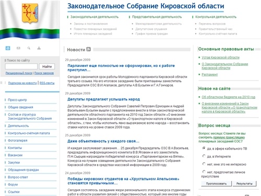Click the '24 декабря 2009' date
This screenshot has height=196, width=261.
78,173
